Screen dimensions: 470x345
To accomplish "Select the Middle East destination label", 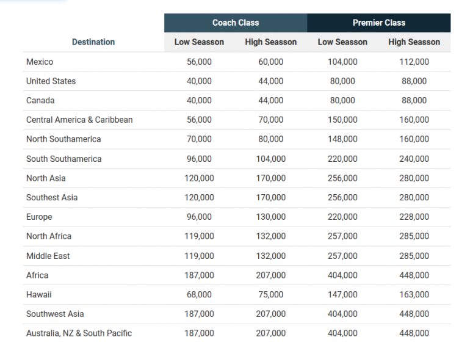I will pos(48,256).
